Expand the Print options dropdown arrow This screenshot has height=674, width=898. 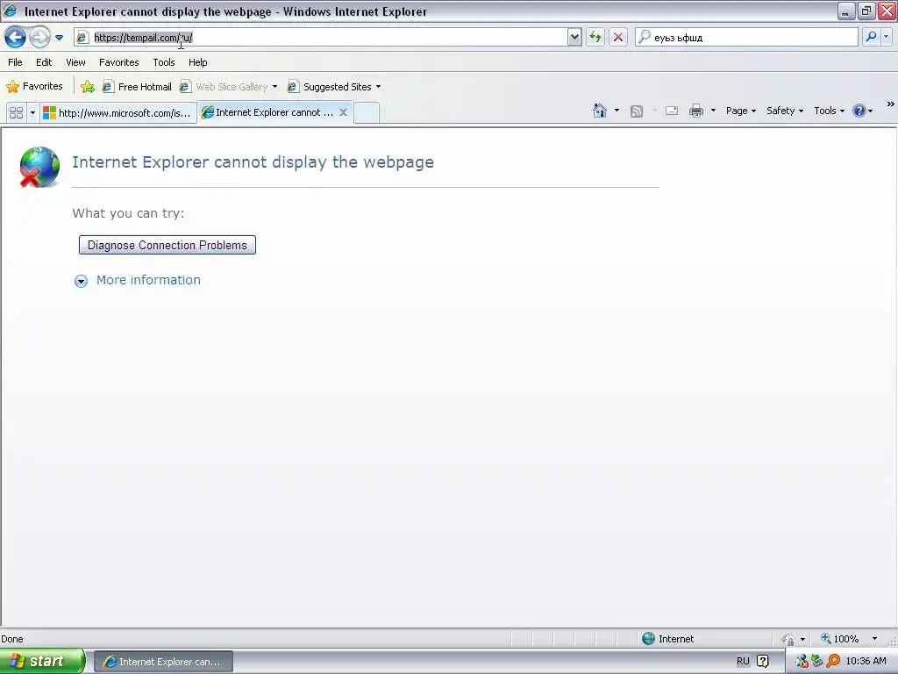click(x=713, y=111)
